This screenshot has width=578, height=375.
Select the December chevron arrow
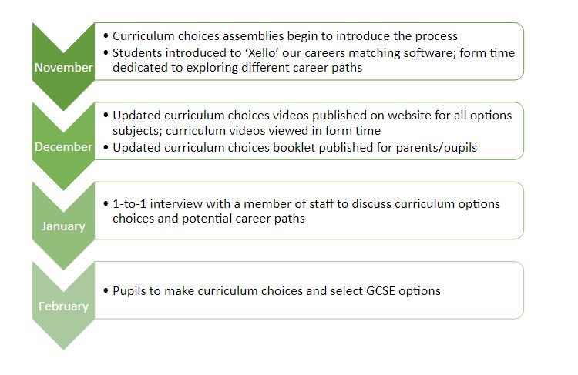click(63, 146)
